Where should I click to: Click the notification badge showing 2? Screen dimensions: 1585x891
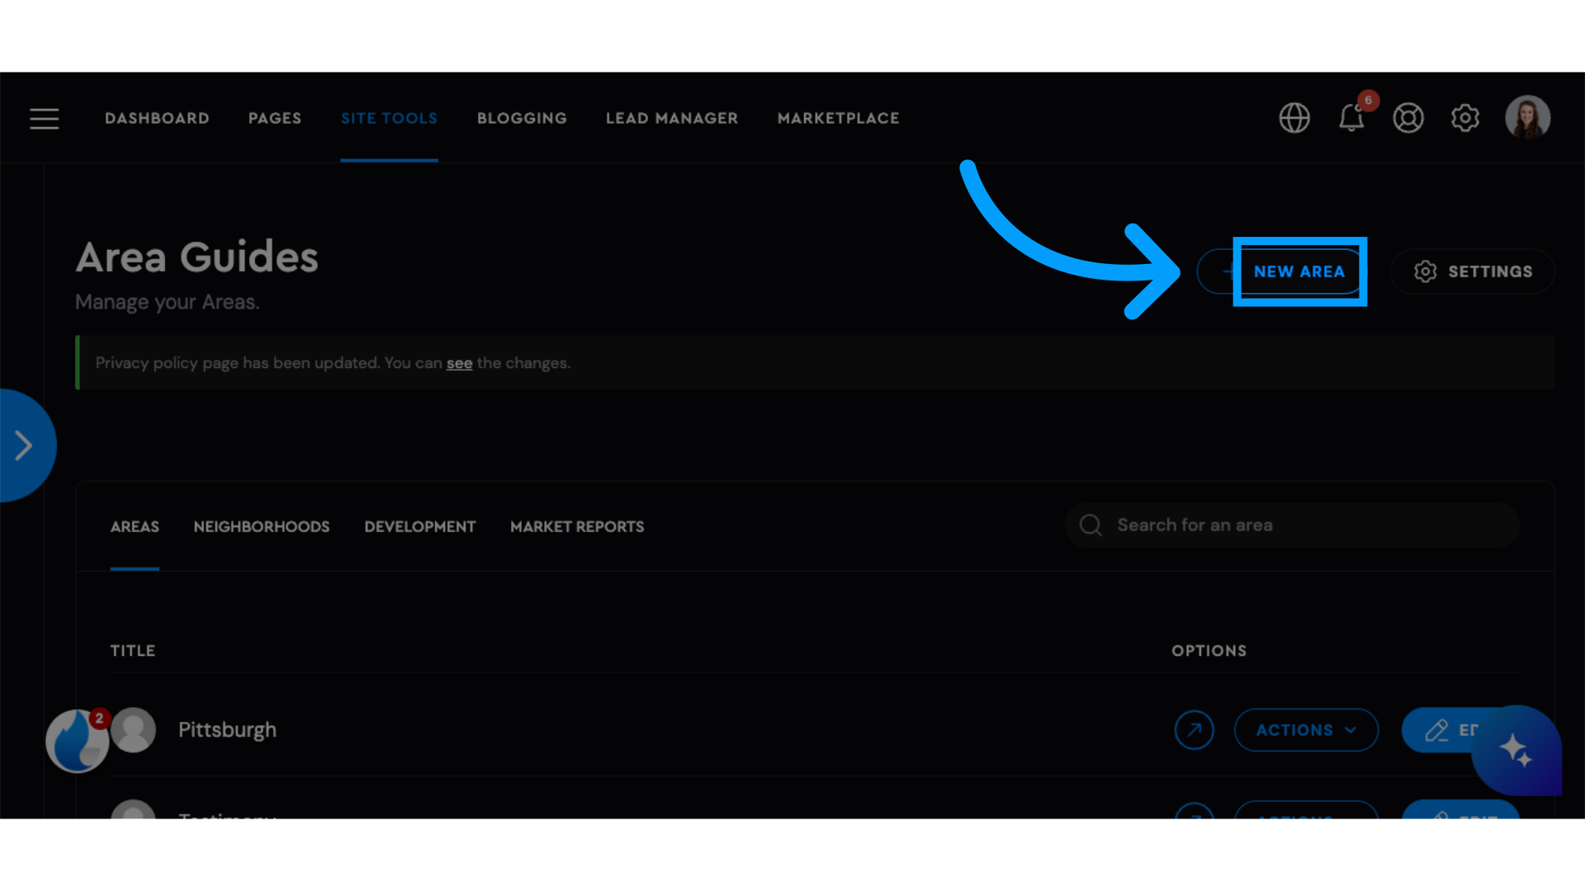point(99,718)
